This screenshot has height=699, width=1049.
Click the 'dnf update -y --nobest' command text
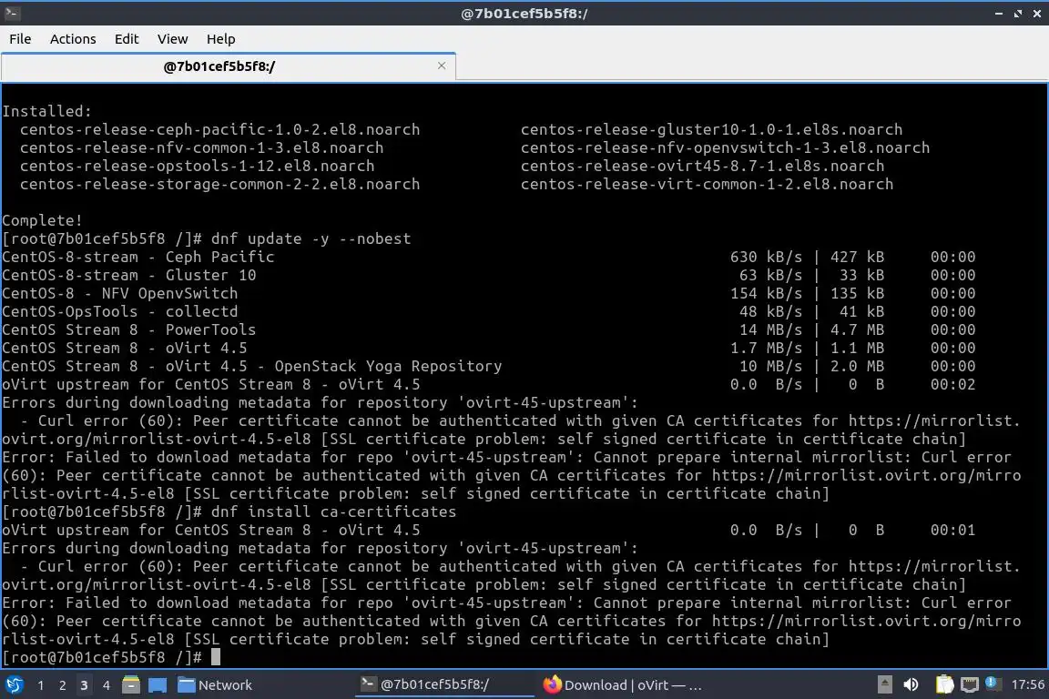311,238
